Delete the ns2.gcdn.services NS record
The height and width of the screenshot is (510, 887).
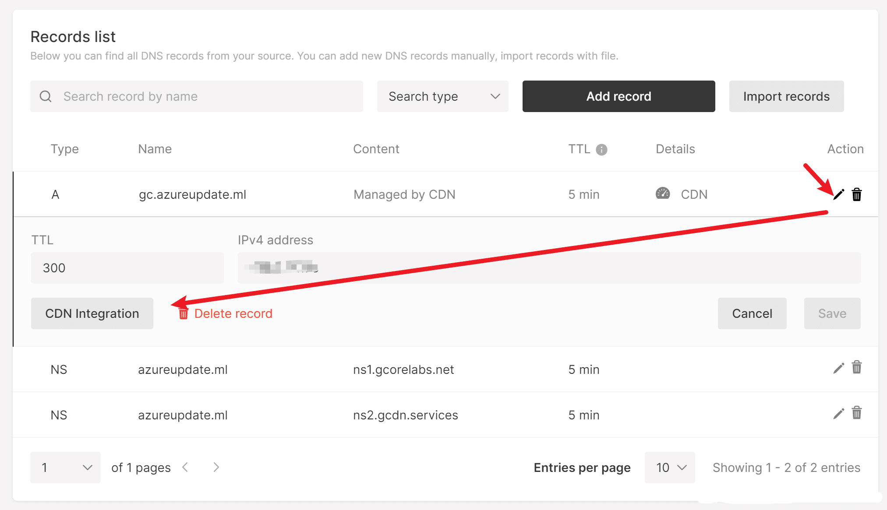(857, 413)
